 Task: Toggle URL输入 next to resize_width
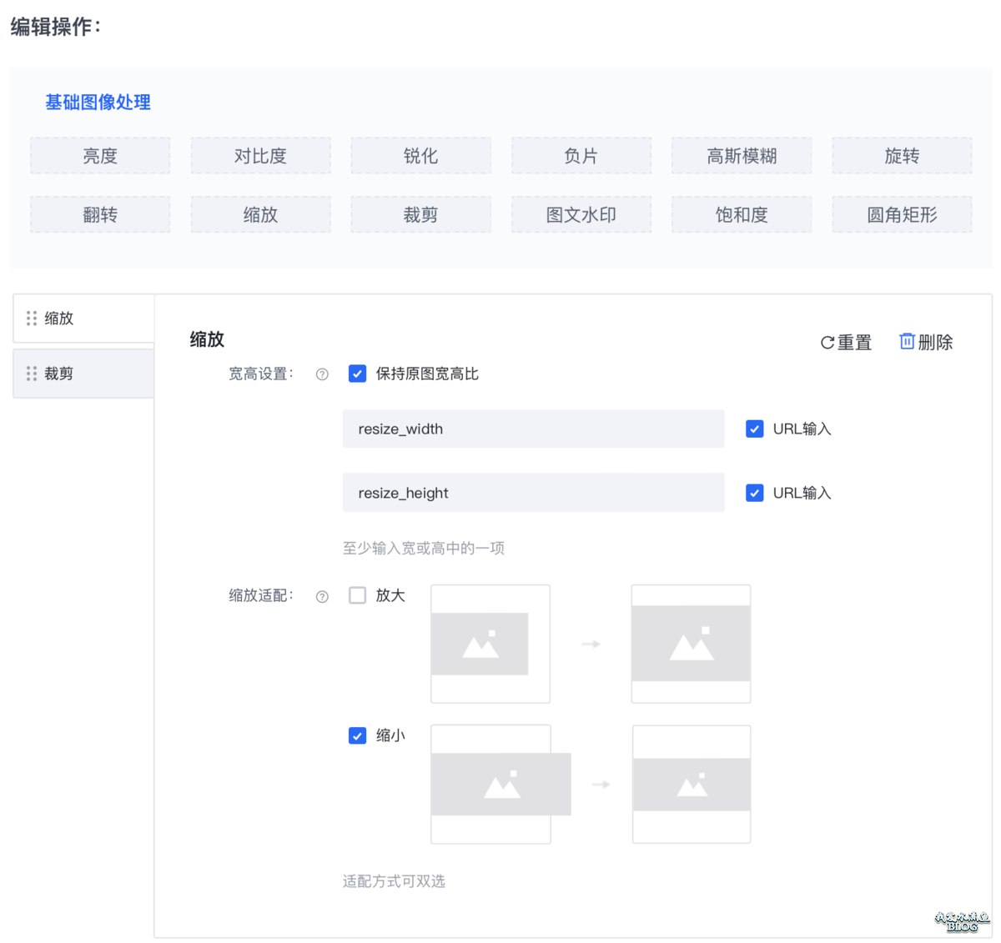tap(754, 429)
